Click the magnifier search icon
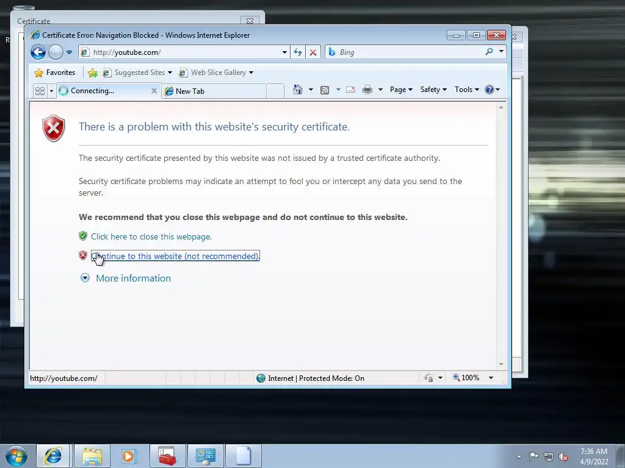This screenshot has width=625, height=468. pyautogui.click(x=489, y=52)
